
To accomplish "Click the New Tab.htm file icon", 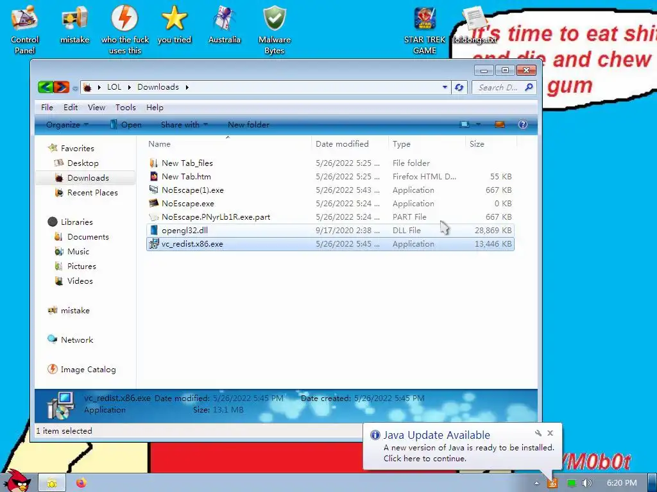I will (x=154, y=176).
